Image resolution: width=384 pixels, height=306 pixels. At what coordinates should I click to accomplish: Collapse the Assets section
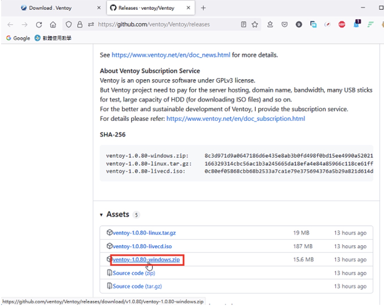[101, 215]
